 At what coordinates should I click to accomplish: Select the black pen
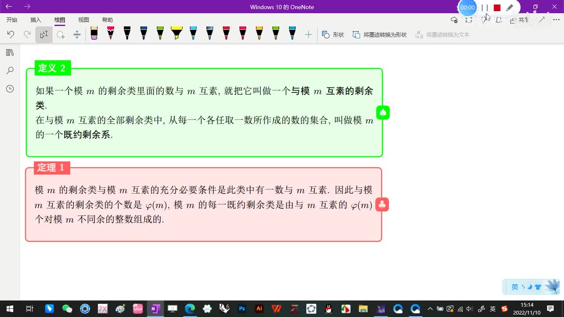coord(127,33)
